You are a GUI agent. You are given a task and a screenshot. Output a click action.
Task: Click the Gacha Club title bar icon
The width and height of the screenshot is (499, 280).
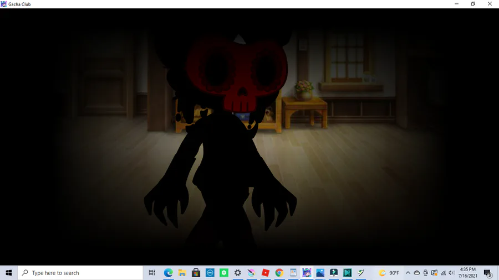tap(3, 4)
